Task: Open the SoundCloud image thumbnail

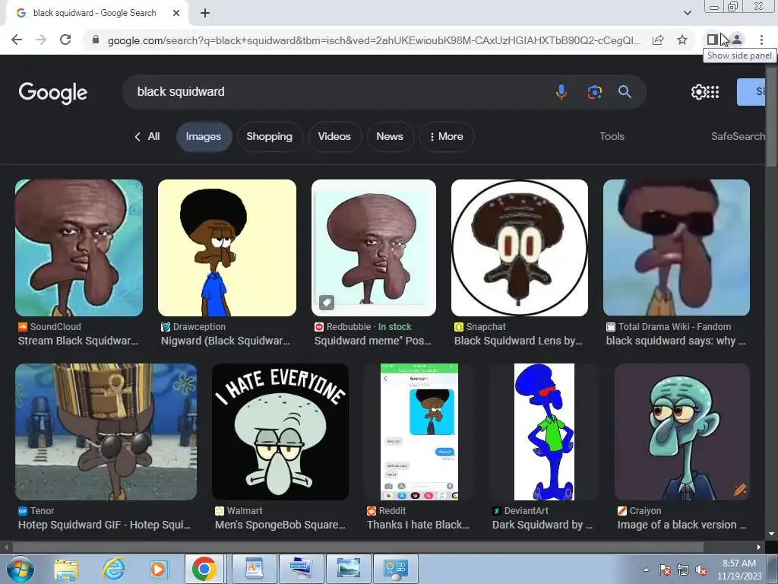Action: [x=79, y=248]
